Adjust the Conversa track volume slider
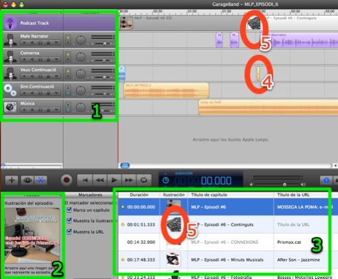Image resolution: width=338 pixels, height=279 pixels. [x=104, y=60]
